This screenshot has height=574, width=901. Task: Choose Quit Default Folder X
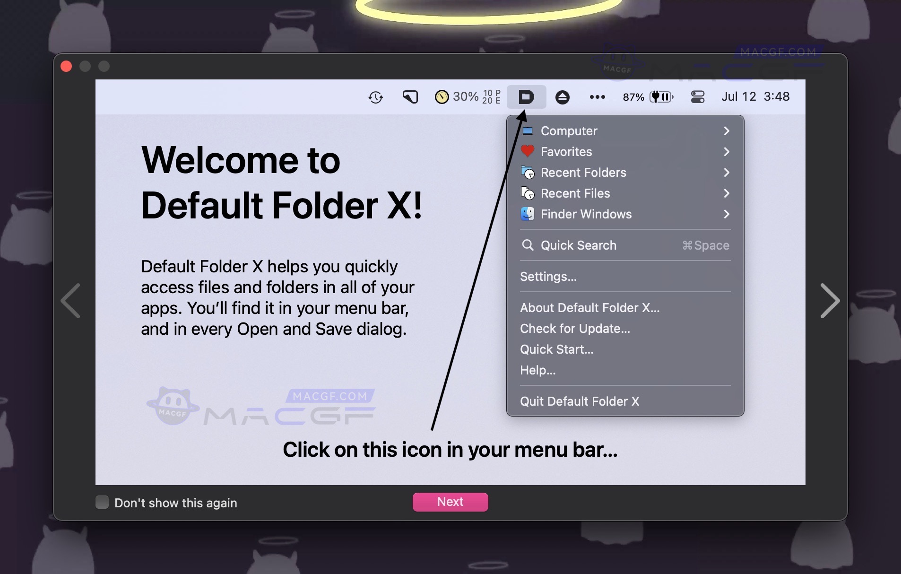coord(580,401)
